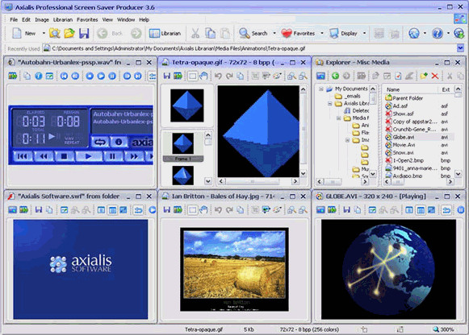Open the New button dropdown arrow
Viewport: 469px width, 335px height.
44,33
